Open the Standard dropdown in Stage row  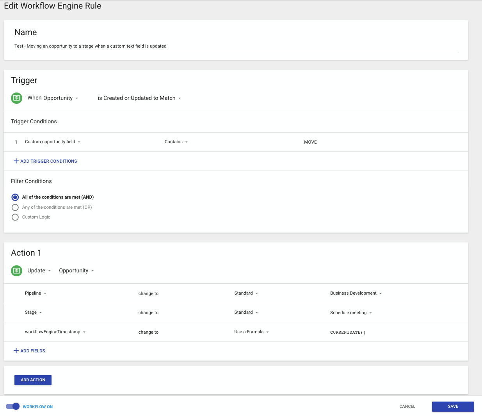coord(246,312)
